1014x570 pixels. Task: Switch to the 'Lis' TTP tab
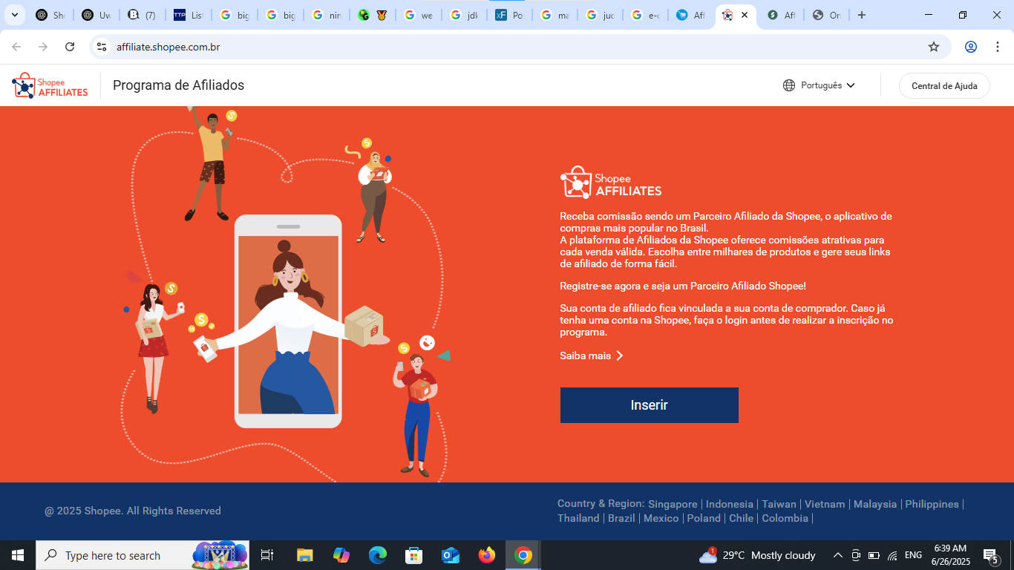[188, 15]
